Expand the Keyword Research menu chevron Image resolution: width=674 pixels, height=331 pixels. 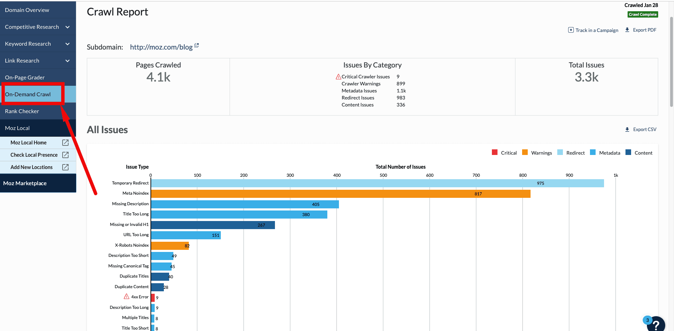tap(68, 44)
